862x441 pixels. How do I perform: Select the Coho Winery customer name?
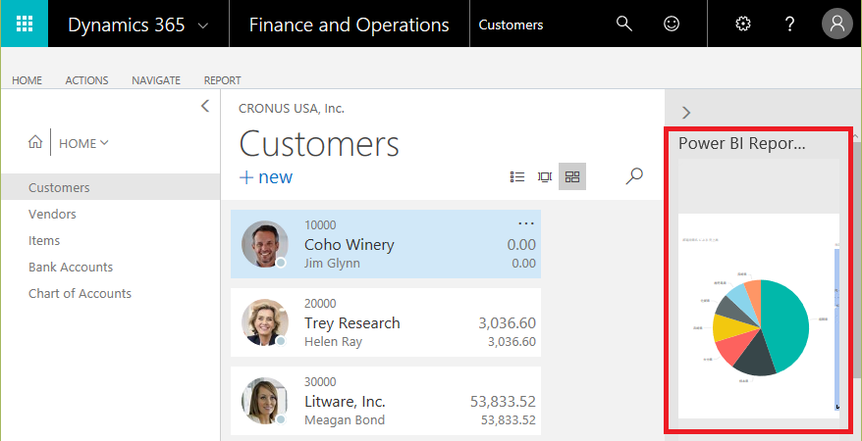[350, 245]
